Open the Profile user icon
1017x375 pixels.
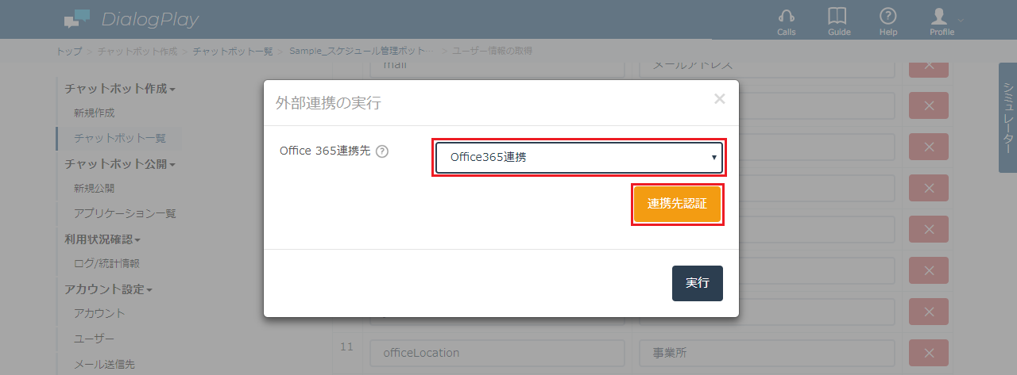[x=941, y=21]
